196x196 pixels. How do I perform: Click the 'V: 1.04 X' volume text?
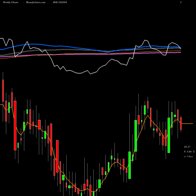click(189, 152)
